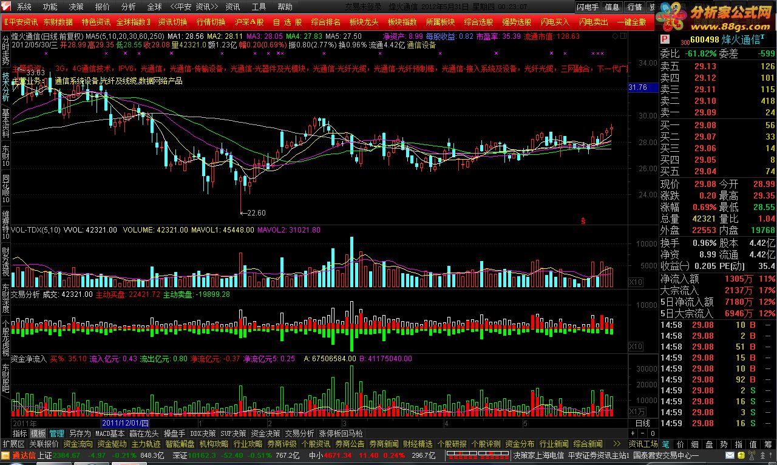Select the 盘 tab at bottom right

709,444
